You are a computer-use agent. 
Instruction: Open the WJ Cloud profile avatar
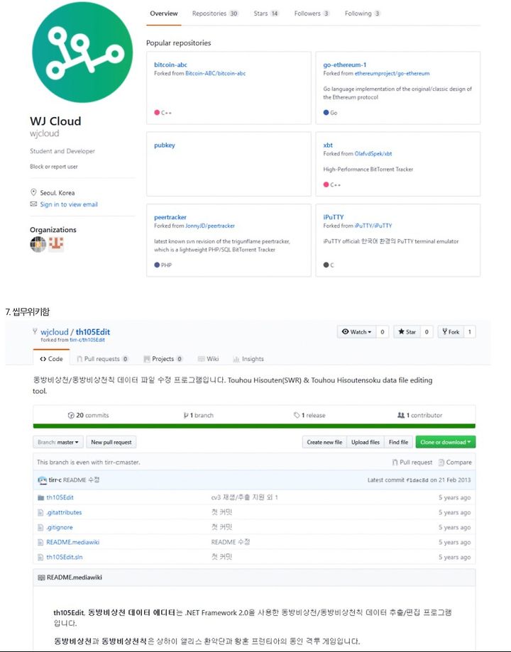(82, 53)
